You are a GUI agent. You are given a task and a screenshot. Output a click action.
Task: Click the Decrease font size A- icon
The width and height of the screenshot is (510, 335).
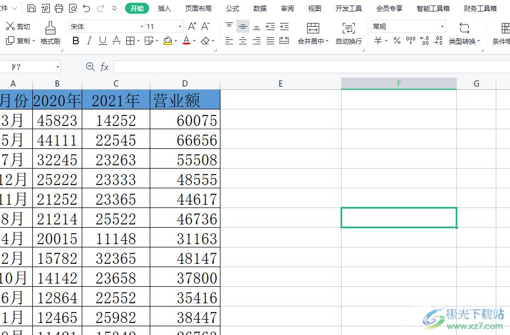206,26
